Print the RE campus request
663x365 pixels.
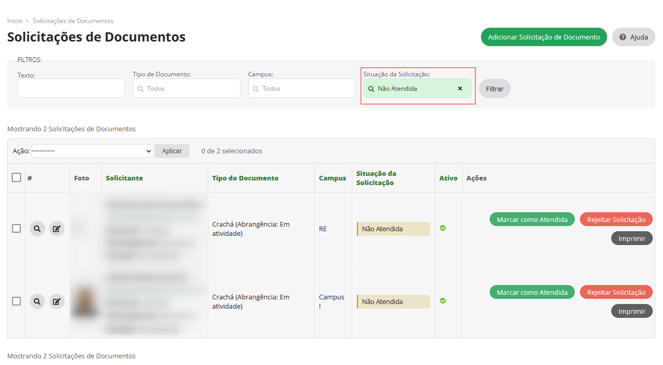pyautogui.click(x=632, y=238)
